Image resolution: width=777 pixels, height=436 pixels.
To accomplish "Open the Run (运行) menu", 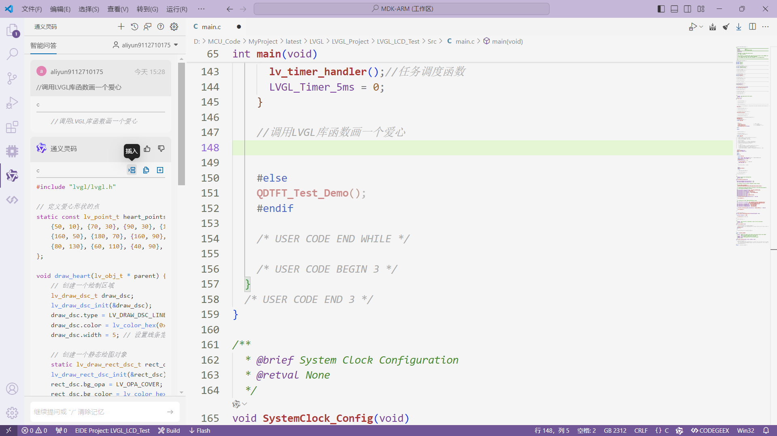I will 177,9.
